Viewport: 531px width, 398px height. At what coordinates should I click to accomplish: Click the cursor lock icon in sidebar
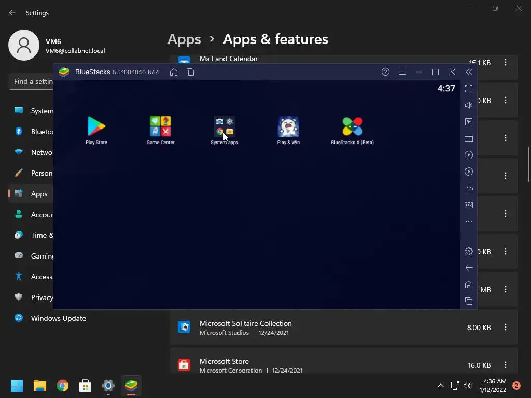[x=469, y=122]
